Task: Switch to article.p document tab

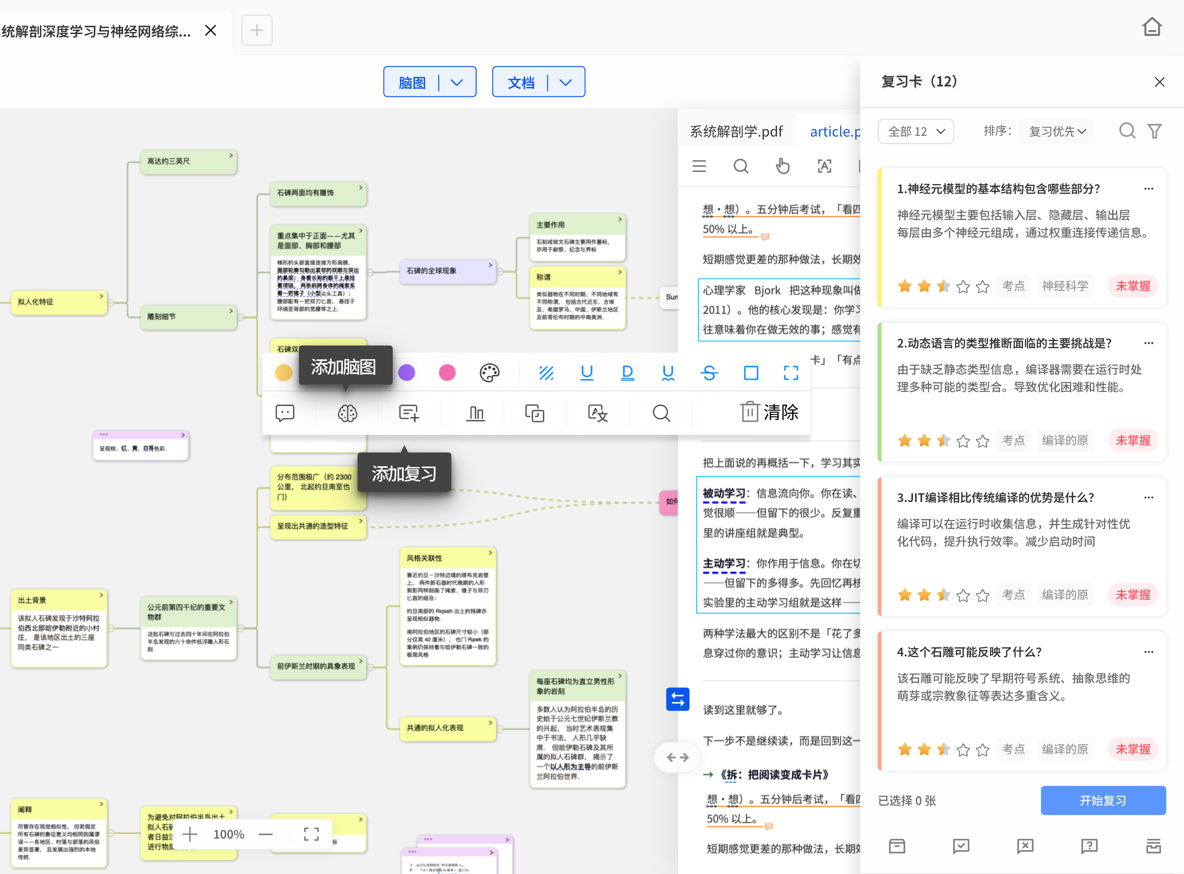Action: (835, 131)
